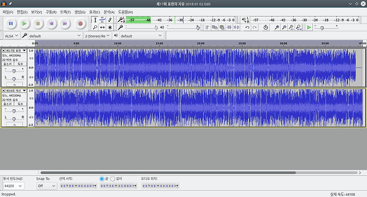Open the recording device default dropdown
The width and height of the screenshot is (367, 197).
click(x=55, y=36)
